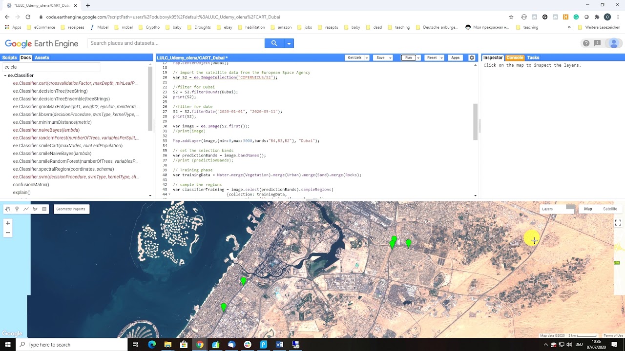Click the Save button
Image resolution: width=625 pixels, height=351 pixels.
pos(380,58)
